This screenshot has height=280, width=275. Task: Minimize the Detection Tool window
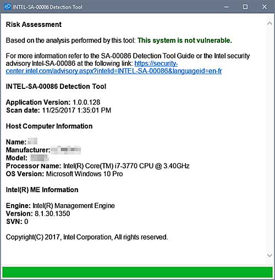tap(227, 7)
